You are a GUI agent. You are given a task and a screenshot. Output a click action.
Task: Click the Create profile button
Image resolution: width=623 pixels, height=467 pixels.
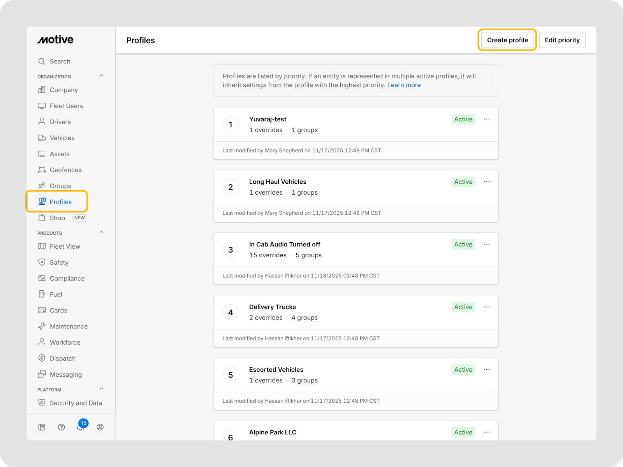click(507, 40)
